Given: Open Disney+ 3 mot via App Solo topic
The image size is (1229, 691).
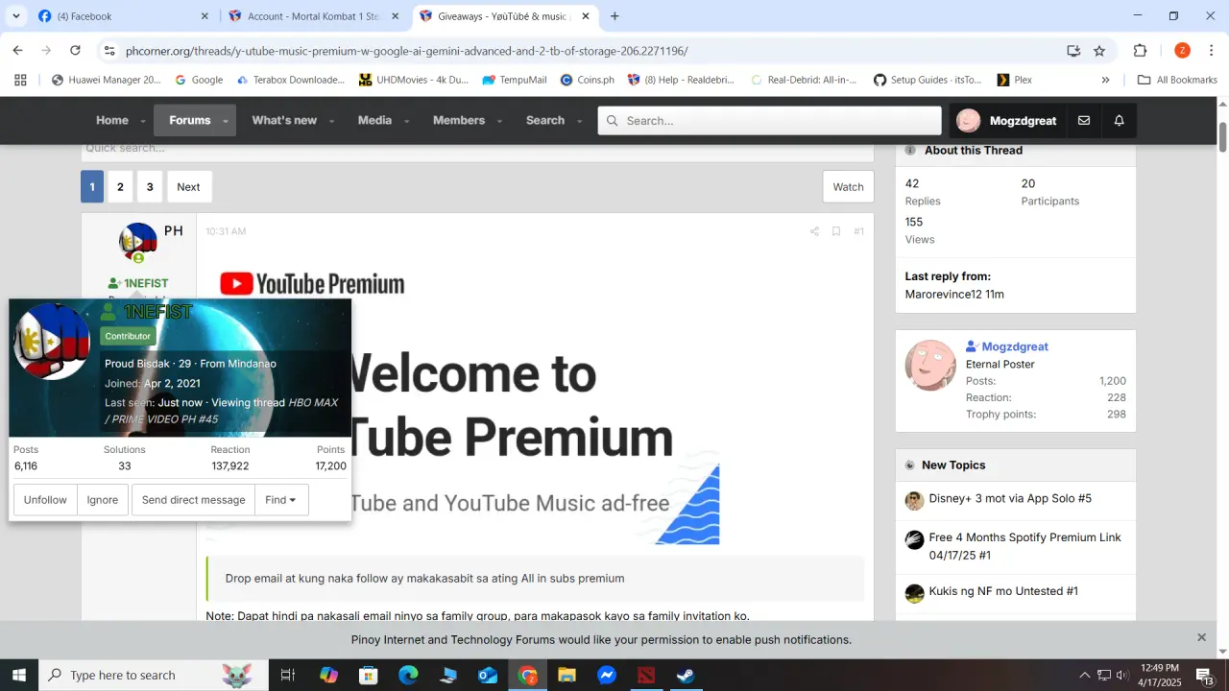Looking at the screenshot, I should pos(1010,499).
